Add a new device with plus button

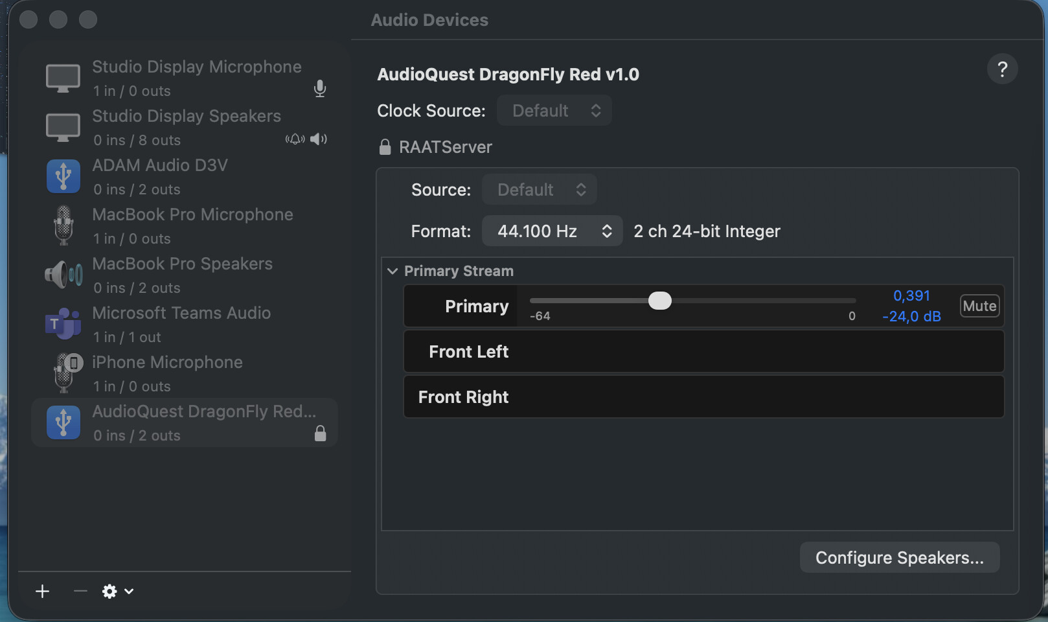point(43,591)
